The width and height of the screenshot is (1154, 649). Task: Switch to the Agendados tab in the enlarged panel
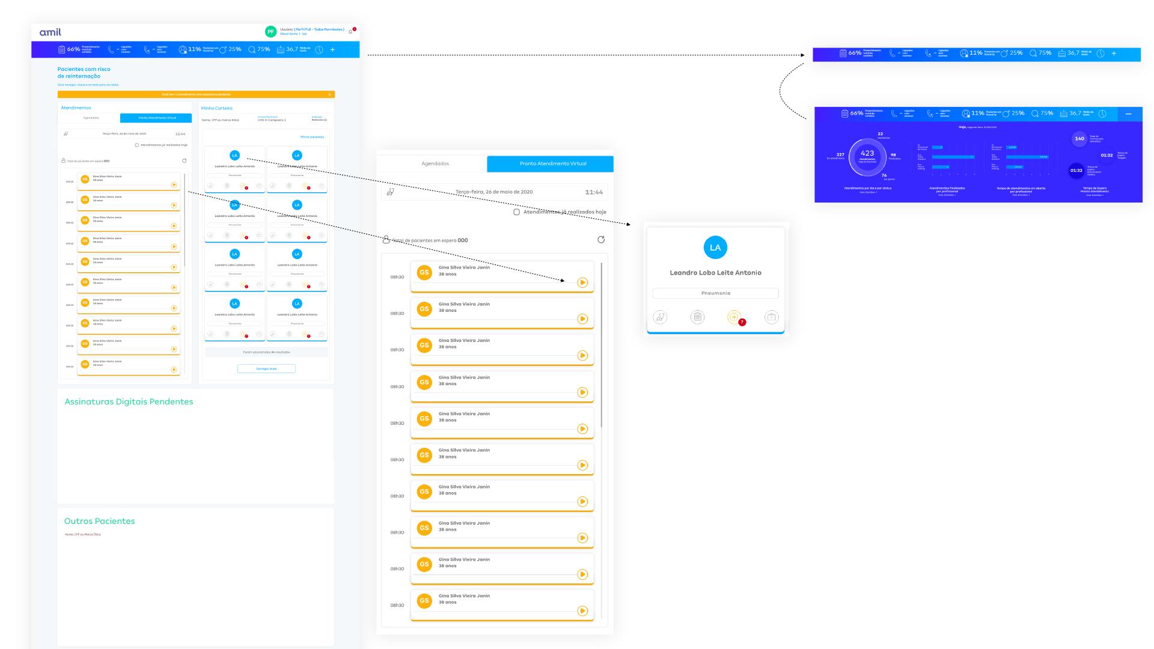click(435, 163)
